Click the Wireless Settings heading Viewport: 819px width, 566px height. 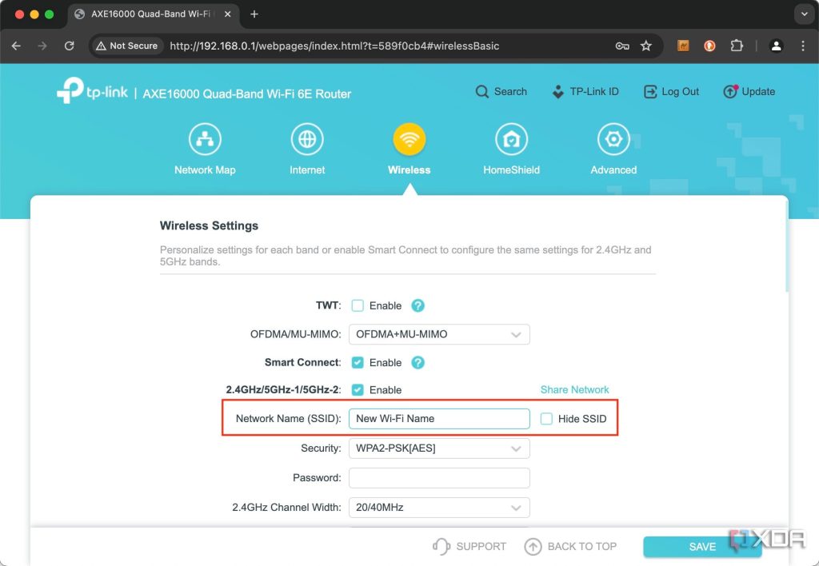pos(209,225)
